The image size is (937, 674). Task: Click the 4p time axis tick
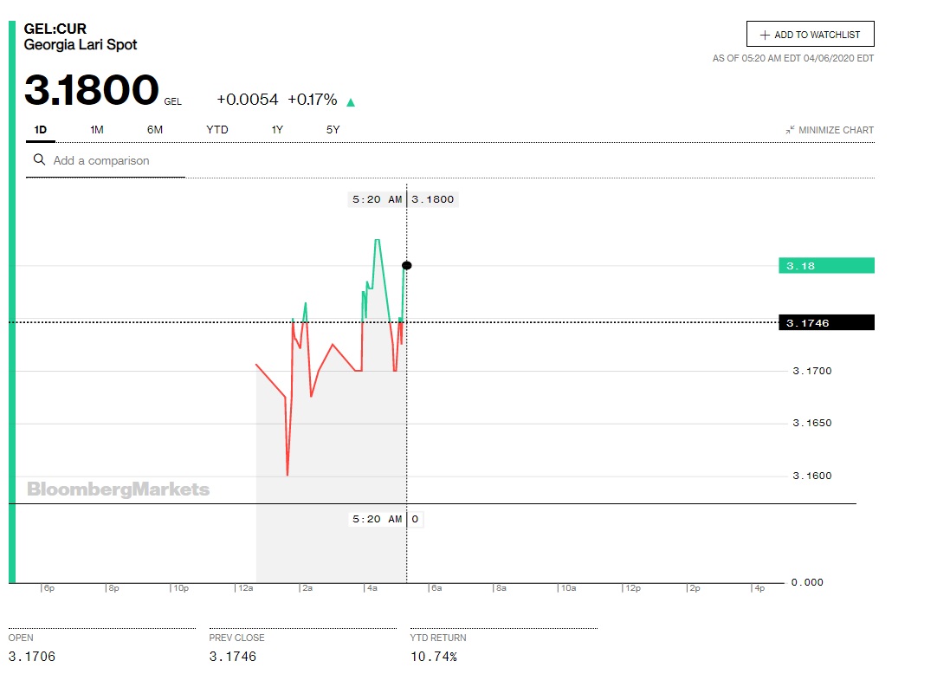[759, 588]
